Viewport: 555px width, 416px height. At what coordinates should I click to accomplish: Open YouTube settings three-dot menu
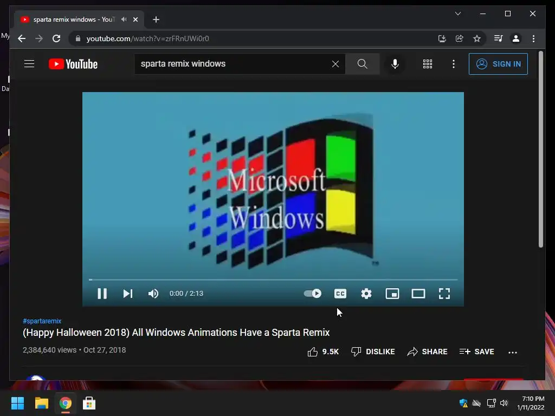click(x=454, y=64)
